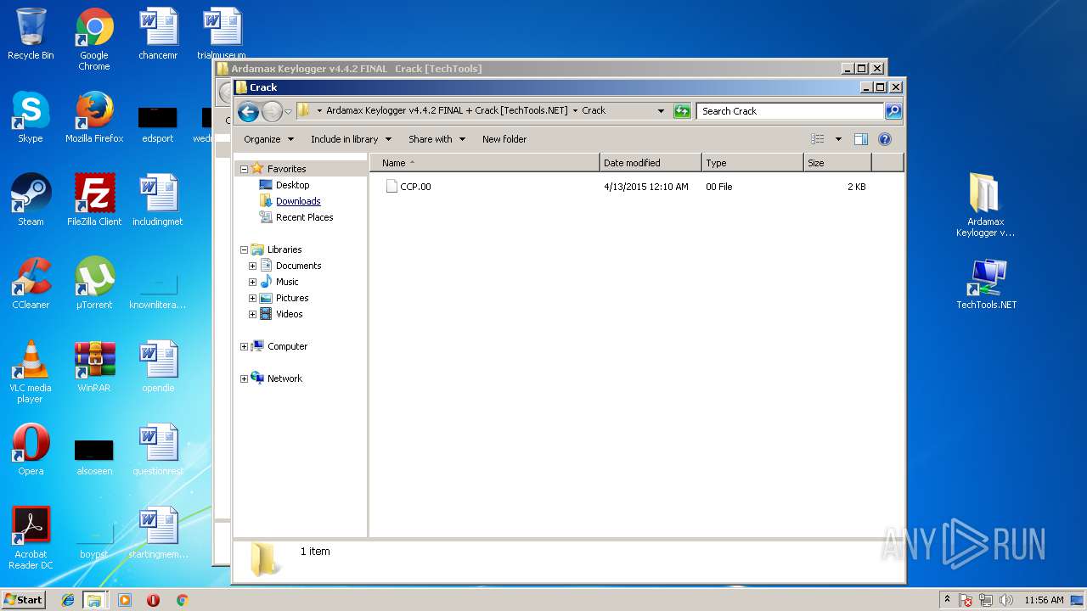1087x611 pixels.
Task: Open Internet Explorer from taskbar
Action: pos(68,600)
